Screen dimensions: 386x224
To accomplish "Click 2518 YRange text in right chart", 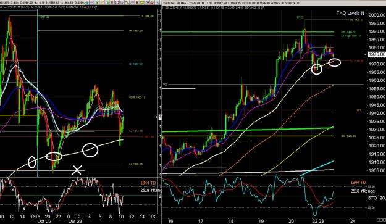I will 363,191.
